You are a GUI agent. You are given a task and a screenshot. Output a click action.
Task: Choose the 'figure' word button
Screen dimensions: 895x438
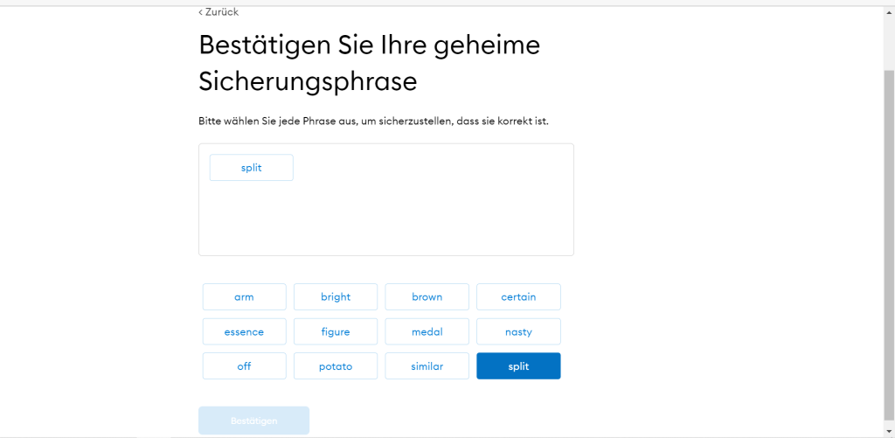point(336,332)
